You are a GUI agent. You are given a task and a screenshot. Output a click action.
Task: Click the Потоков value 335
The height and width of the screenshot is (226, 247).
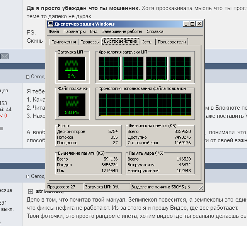[114, 137]
